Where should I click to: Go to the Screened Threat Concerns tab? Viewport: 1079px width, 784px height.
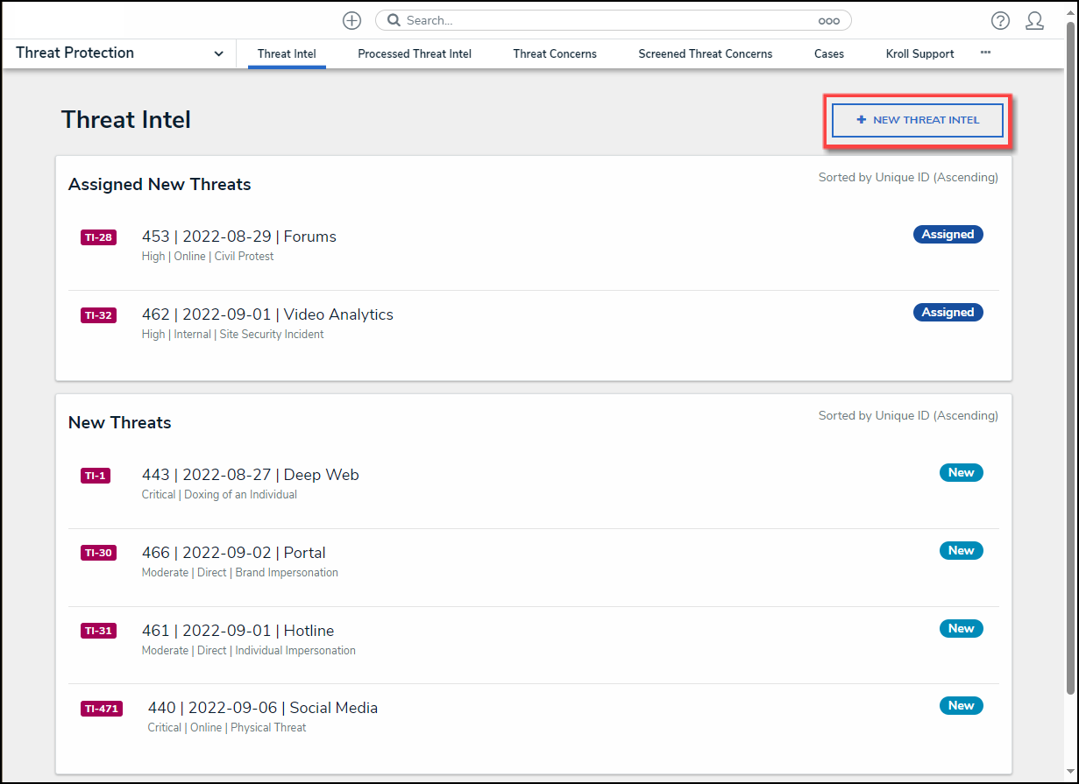pyautogui.click(x=706, y=53)
